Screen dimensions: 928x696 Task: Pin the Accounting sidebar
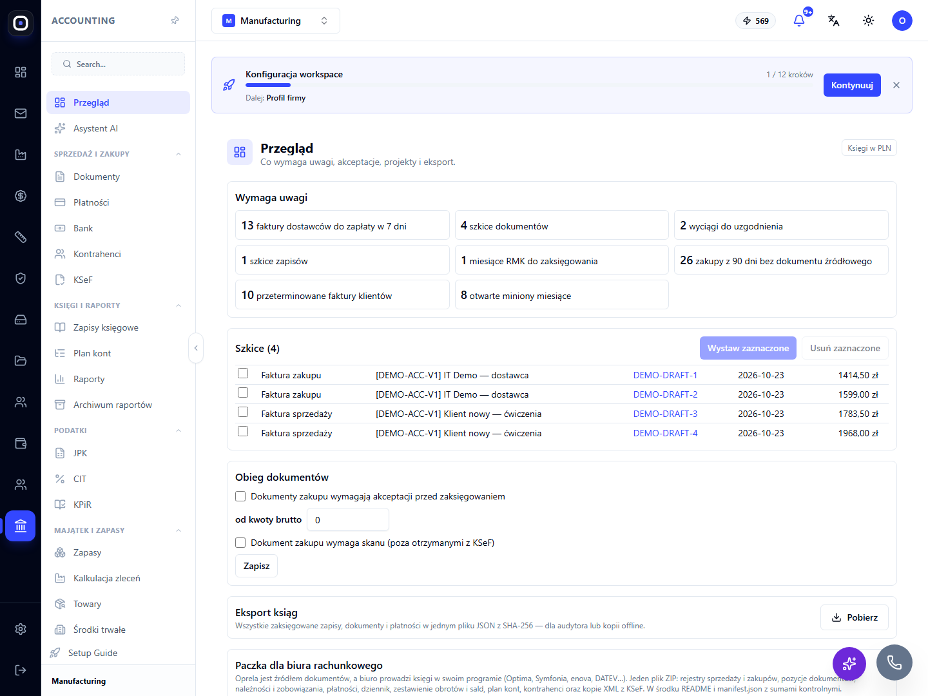pyautogui.click(x=175, y=21)
